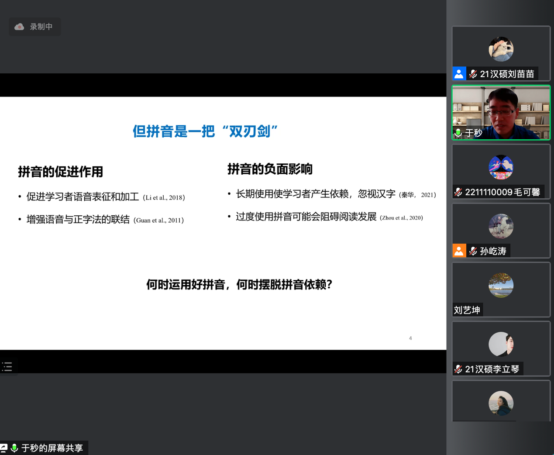Click muted mic icon beside 21汉硕李立琴
This screenshot has height=455, width=554.
click(x=458, y=369)
